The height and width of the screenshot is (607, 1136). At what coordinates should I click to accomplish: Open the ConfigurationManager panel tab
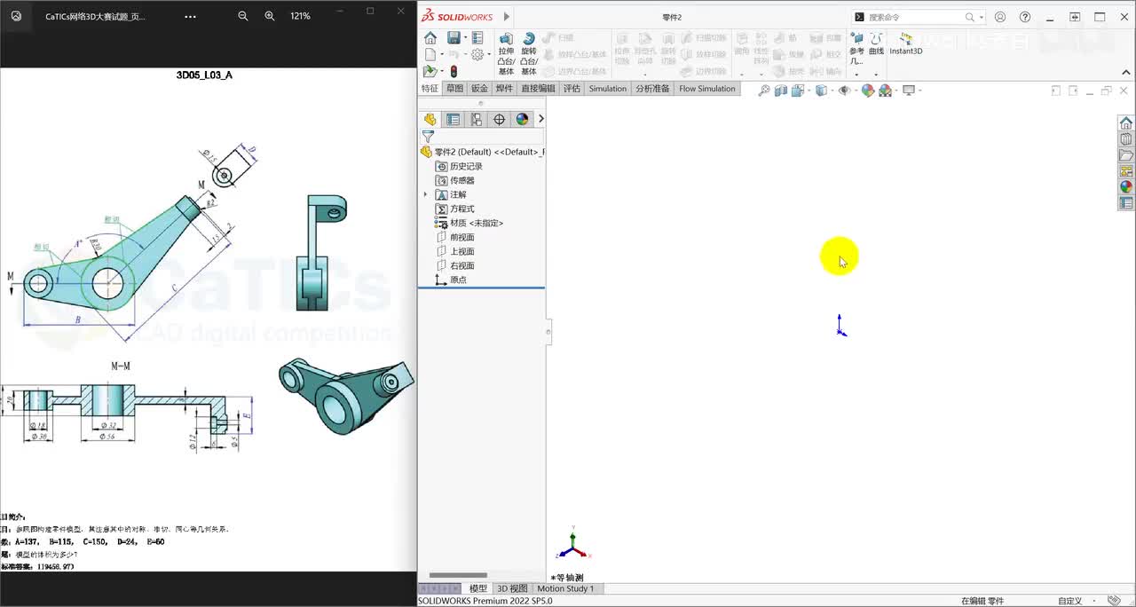pos(477,119)
